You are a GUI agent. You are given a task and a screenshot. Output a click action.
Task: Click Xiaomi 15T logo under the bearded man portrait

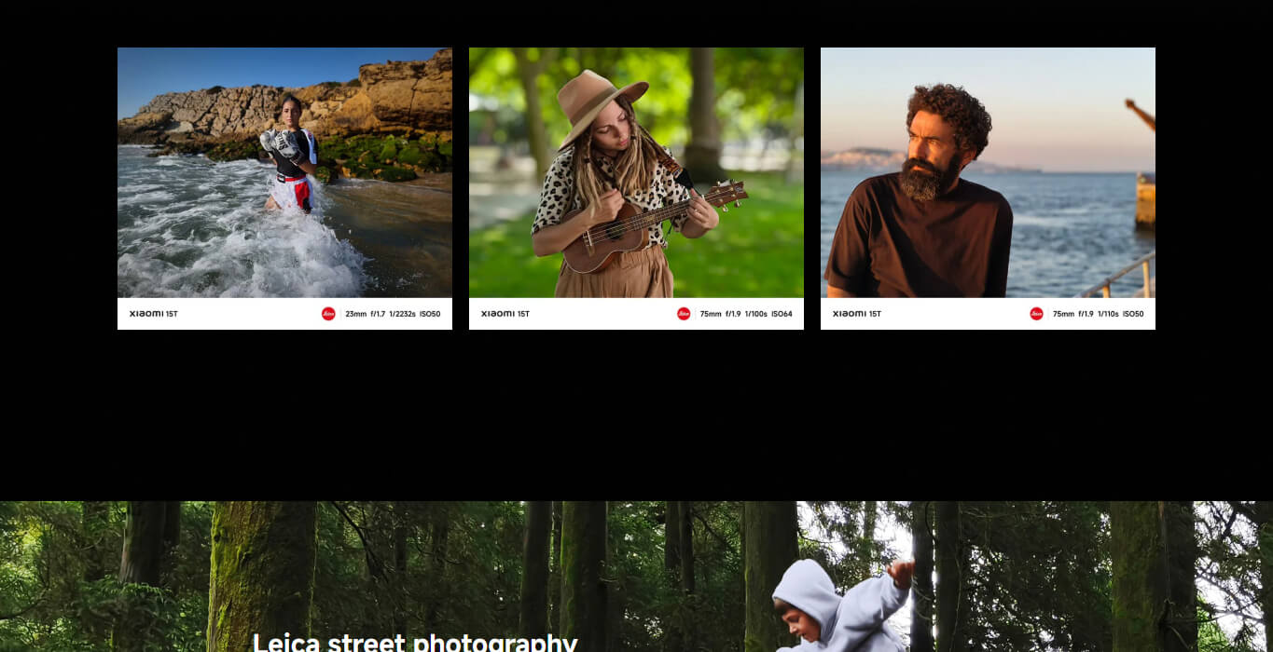click(857, 314)
